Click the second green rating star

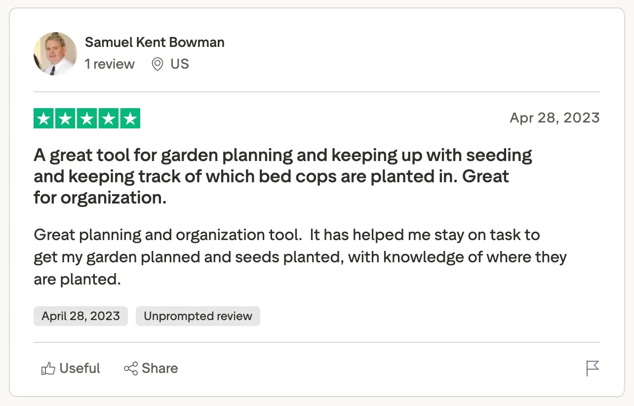point(65,119)
